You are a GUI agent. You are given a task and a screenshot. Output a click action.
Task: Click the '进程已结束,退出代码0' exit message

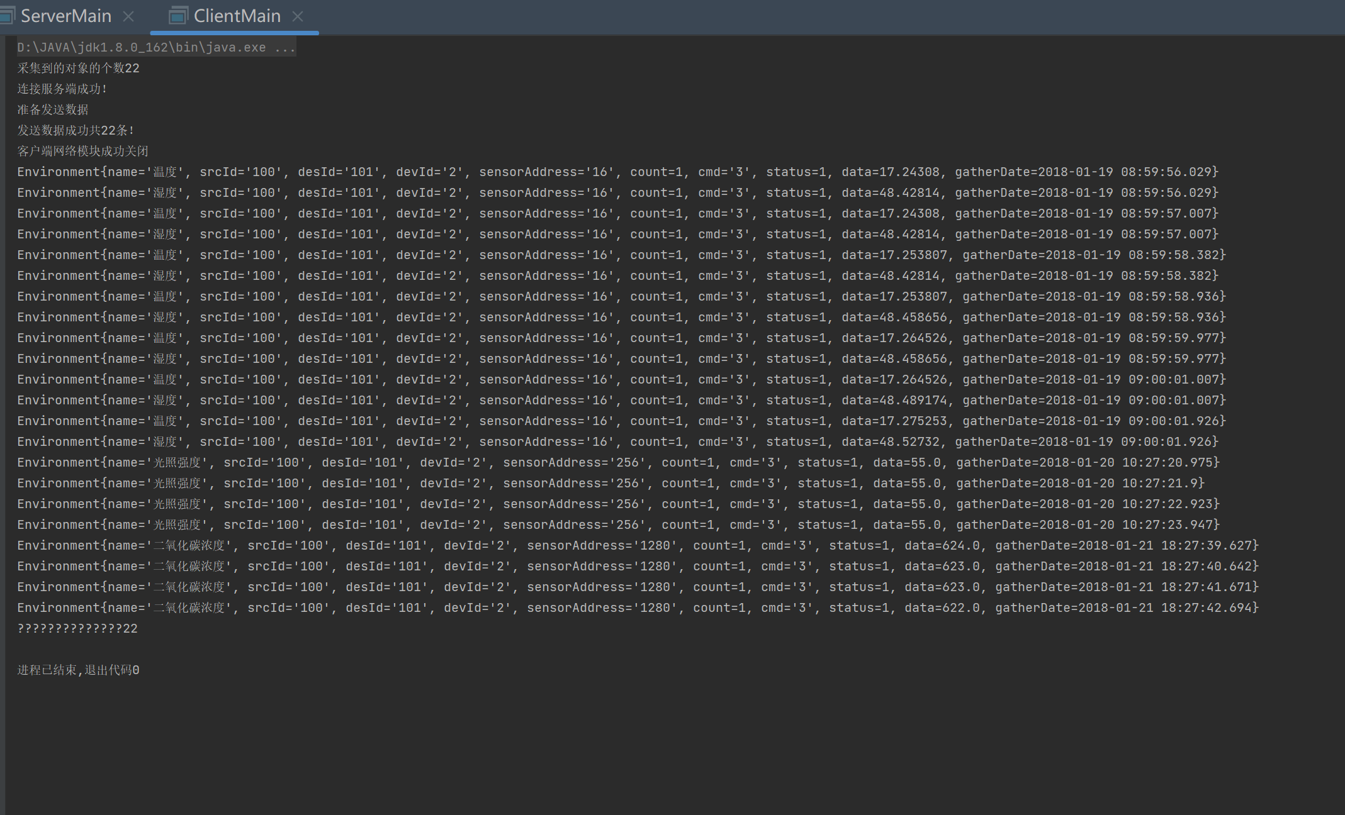(78, 670)
